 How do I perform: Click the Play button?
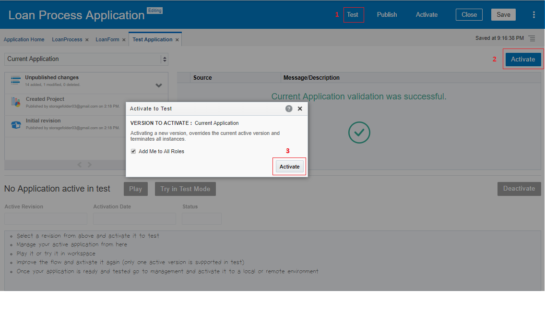[x=136, y=189]
